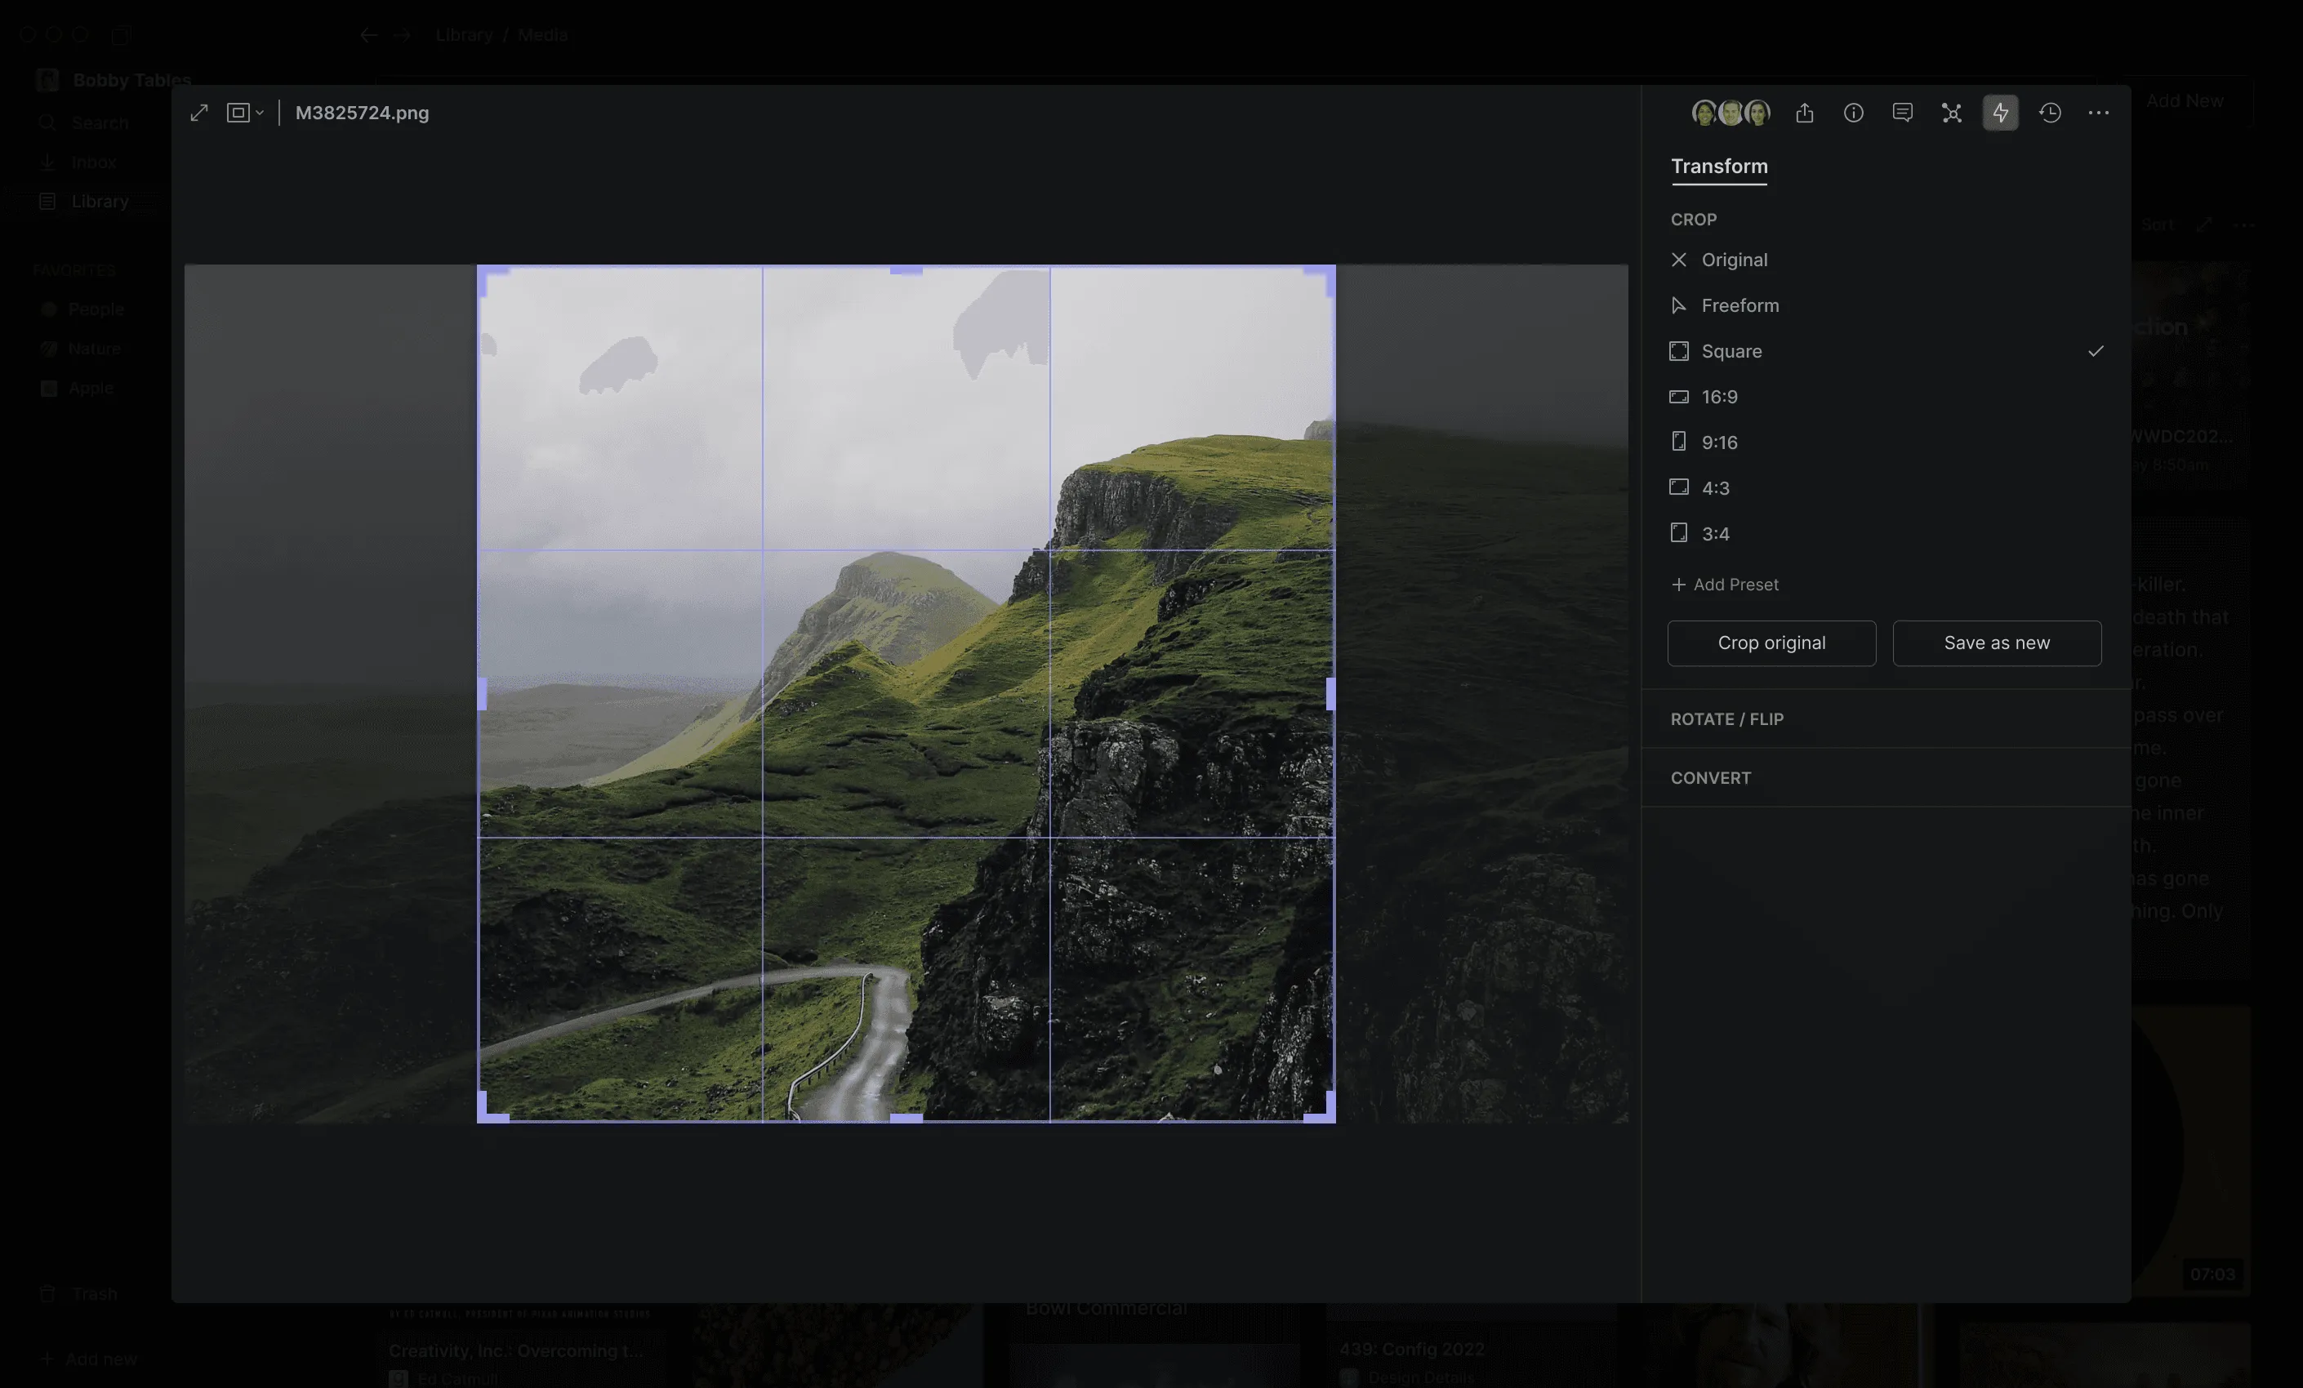This screenshot has width=2303, height=1388.
Task: Click Sort in background window
Action: 2157,225
